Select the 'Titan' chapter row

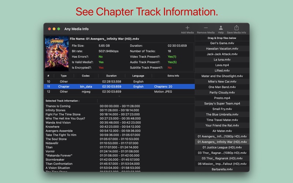coord(119,147)
